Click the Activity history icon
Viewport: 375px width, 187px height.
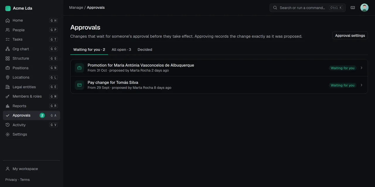point(8,125)
